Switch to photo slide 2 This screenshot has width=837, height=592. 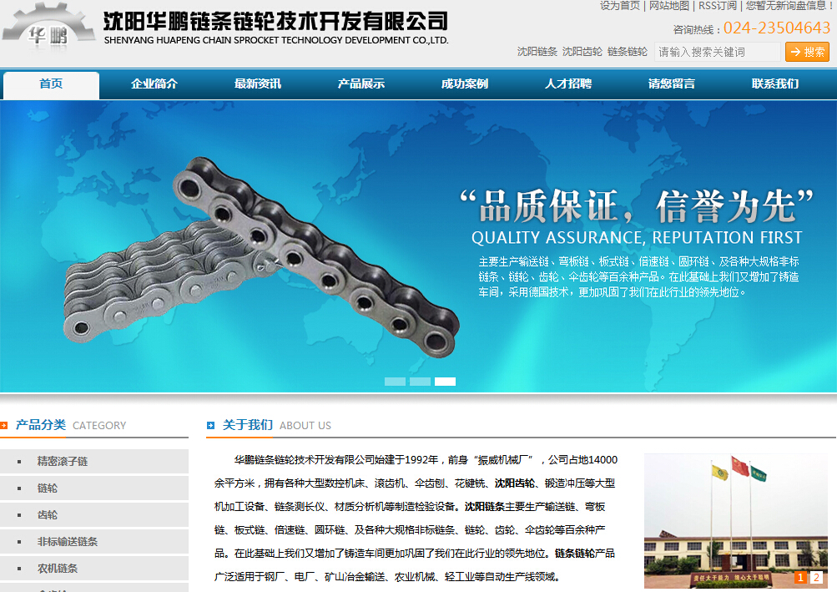(x=816, y=577)
